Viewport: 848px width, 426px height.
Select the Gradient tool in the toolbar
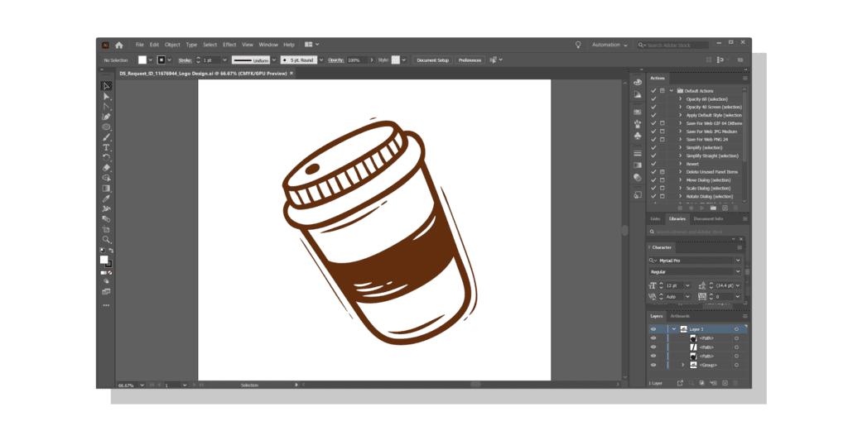tap(106, 189)
